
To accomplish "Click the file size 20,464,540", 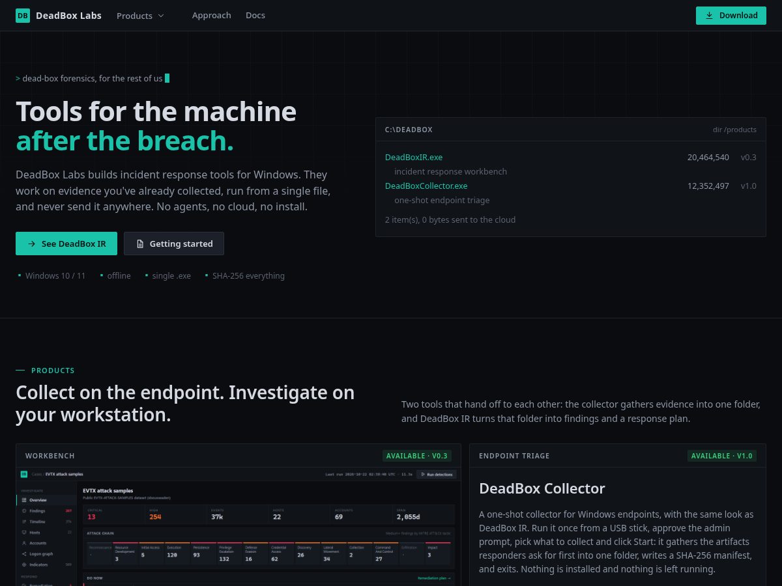I will (708, 157).
